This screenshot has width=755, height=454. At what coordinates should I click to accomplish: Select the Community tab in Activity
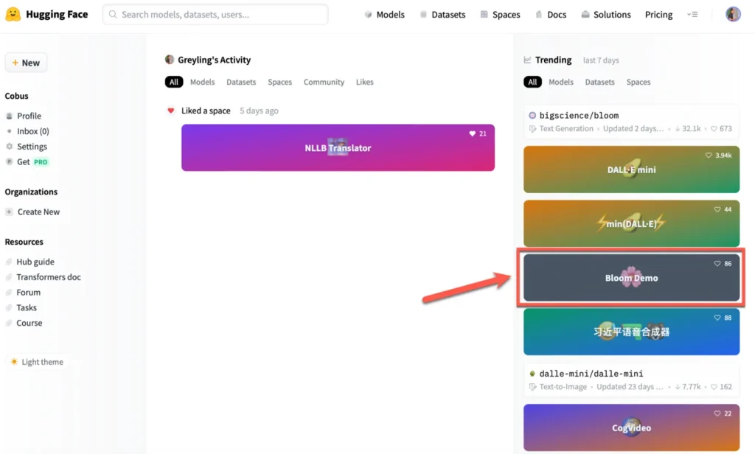tap(324, 82)
